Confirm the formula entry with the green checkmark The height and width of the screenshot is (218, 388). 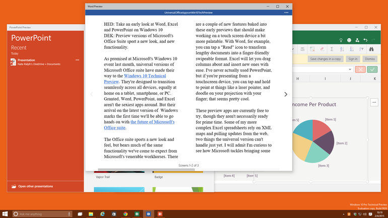(372, 69)
